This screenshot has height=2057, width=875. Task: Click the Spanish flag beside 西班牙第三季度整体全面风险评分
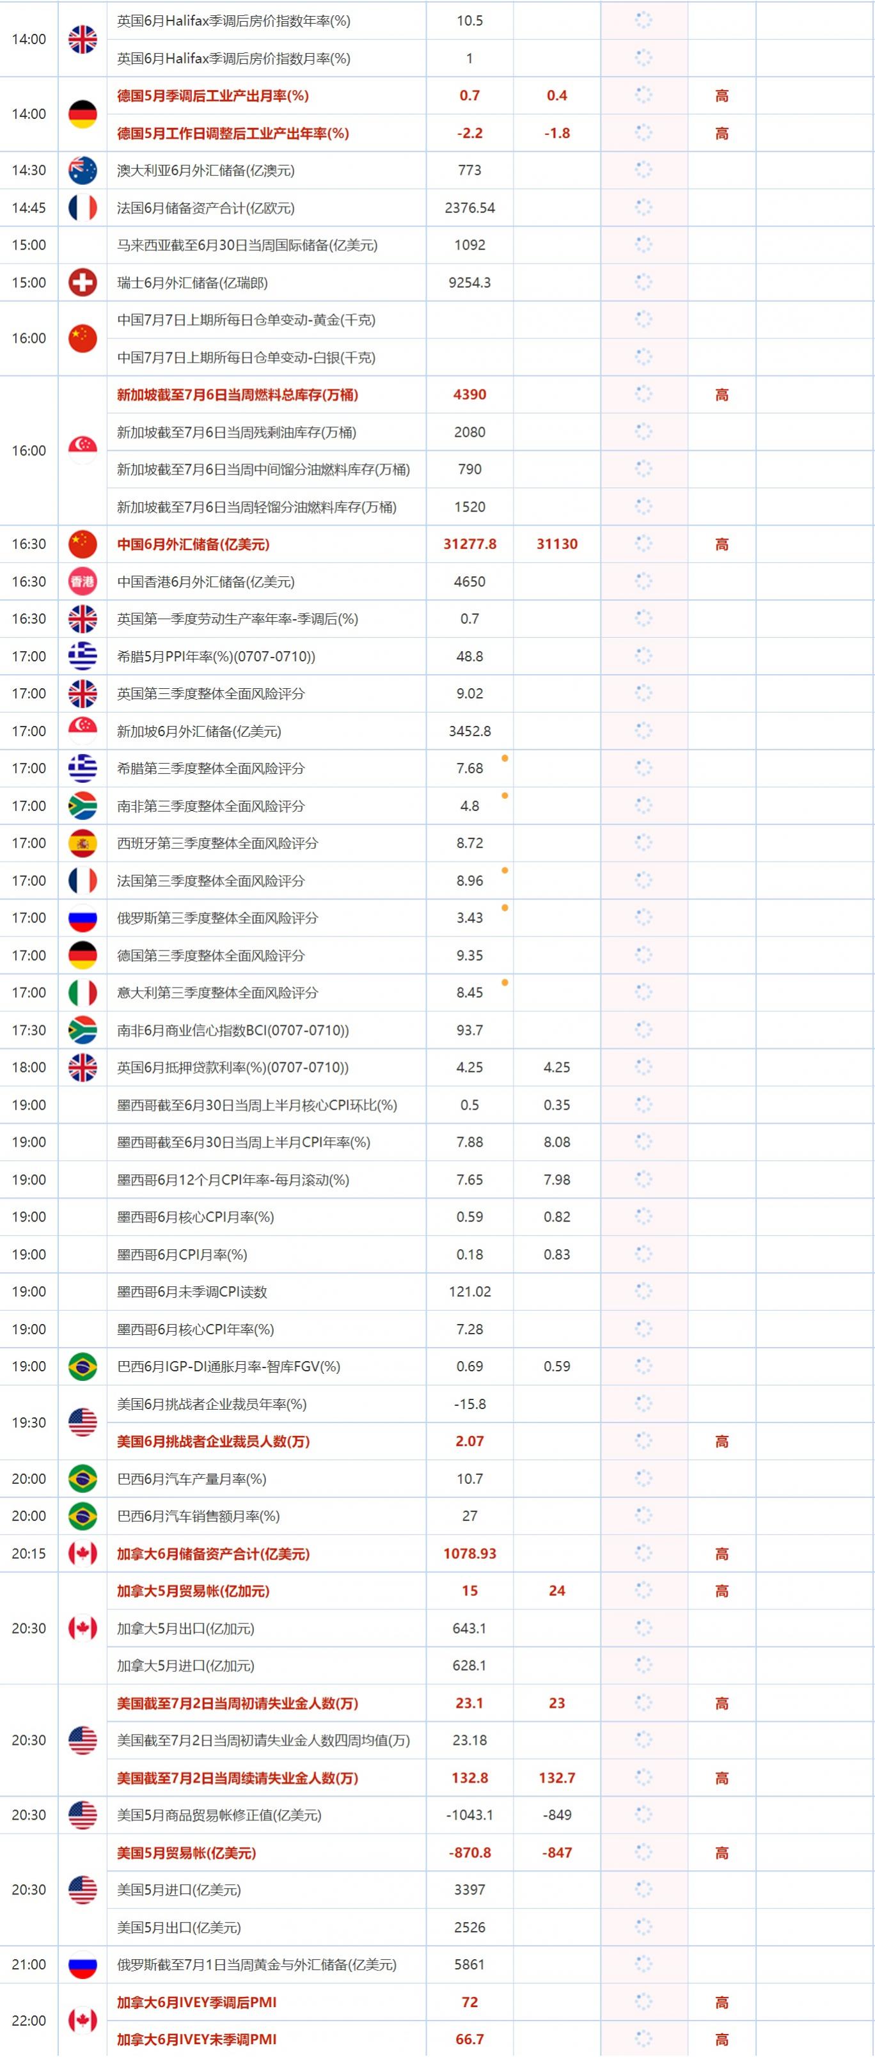click(83, 843)
